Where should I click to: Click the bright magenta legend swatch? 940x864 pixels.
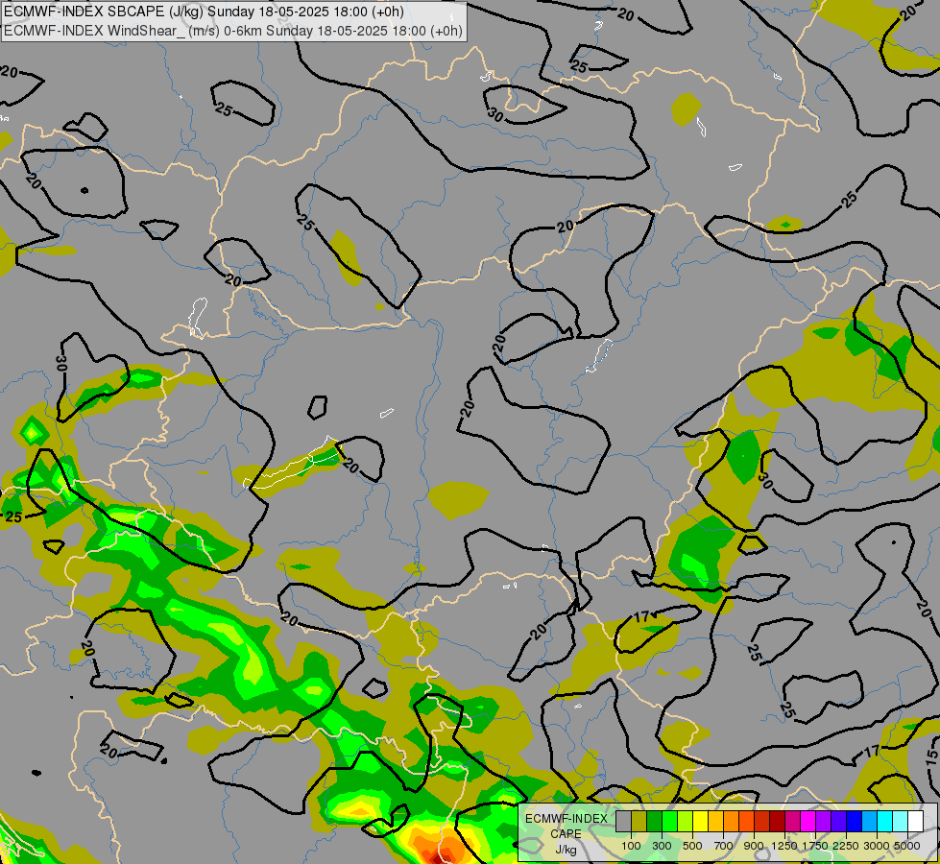(808, 821)
